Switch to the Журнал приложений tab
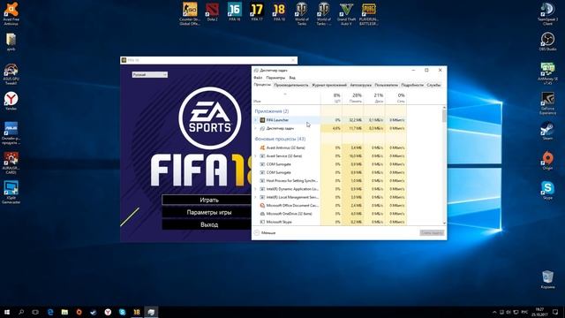Image resolution: width=565 pixels, height=318 pixels. [x=329, y=85]
